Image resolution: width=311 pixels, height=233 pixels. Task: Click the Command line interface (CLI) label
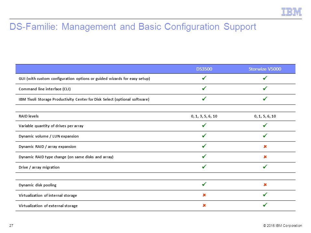pyautogui.click(x=45, y=89)
